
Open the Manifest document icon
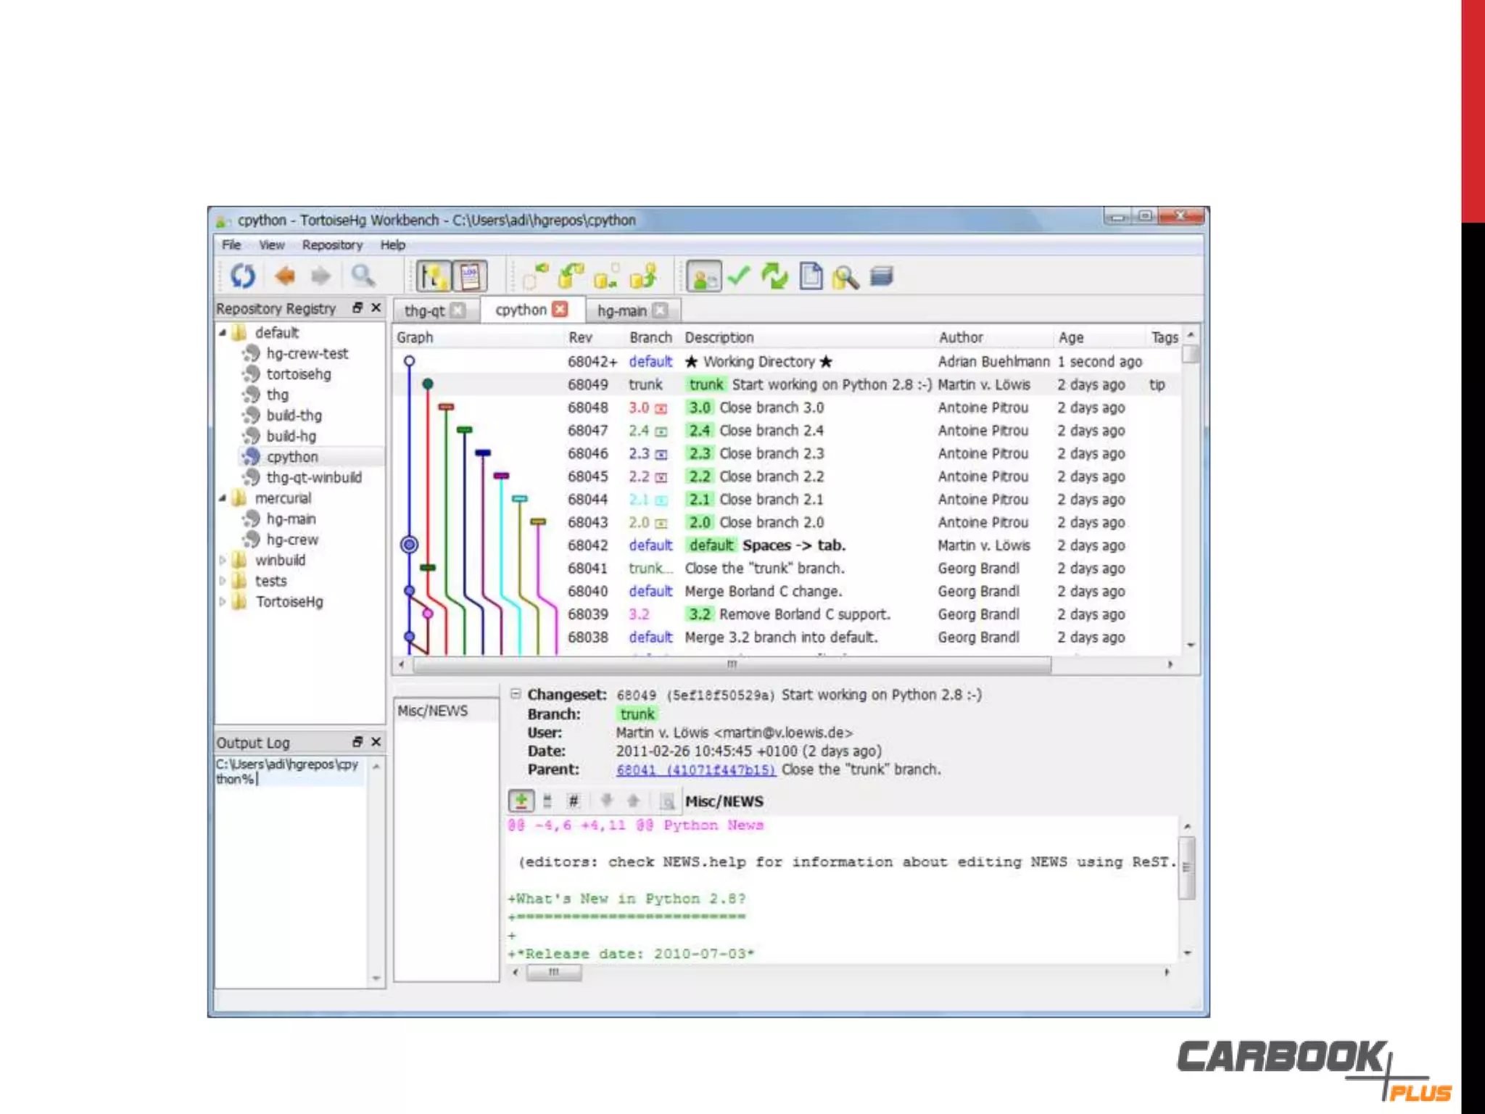tap(811, 276)
